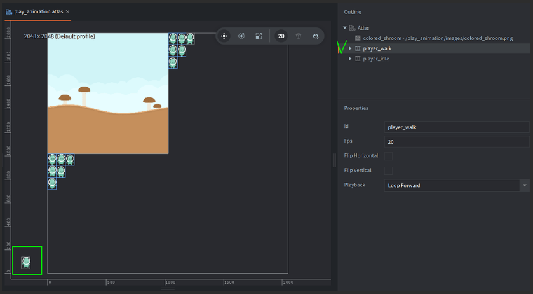Collapse the Atlas node in Outline
Viewport: 533px width, 294px height.
345,28
